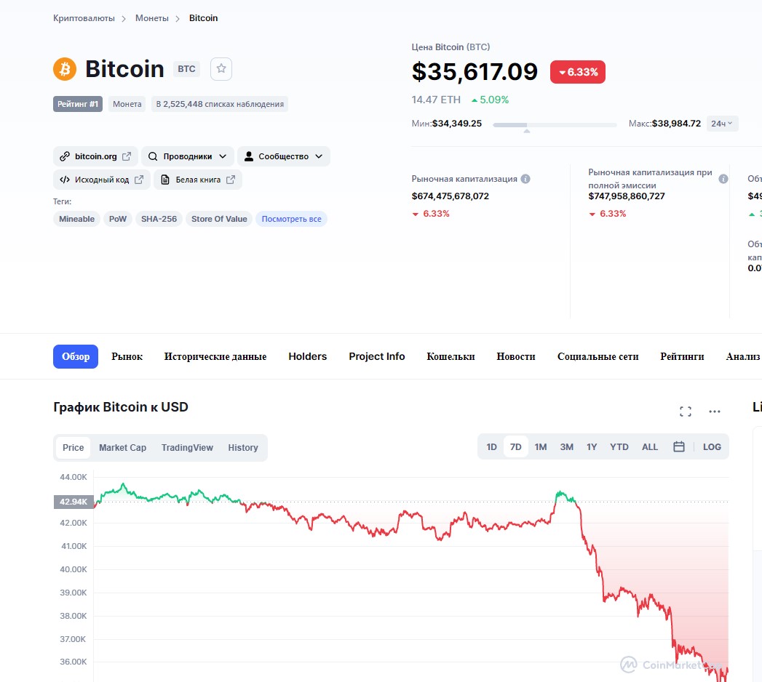The height and width of the screenshot is (682, 762).
Task: Switch chart to Market Cap view
Action: pyautogui.click(x=122, y=448)
